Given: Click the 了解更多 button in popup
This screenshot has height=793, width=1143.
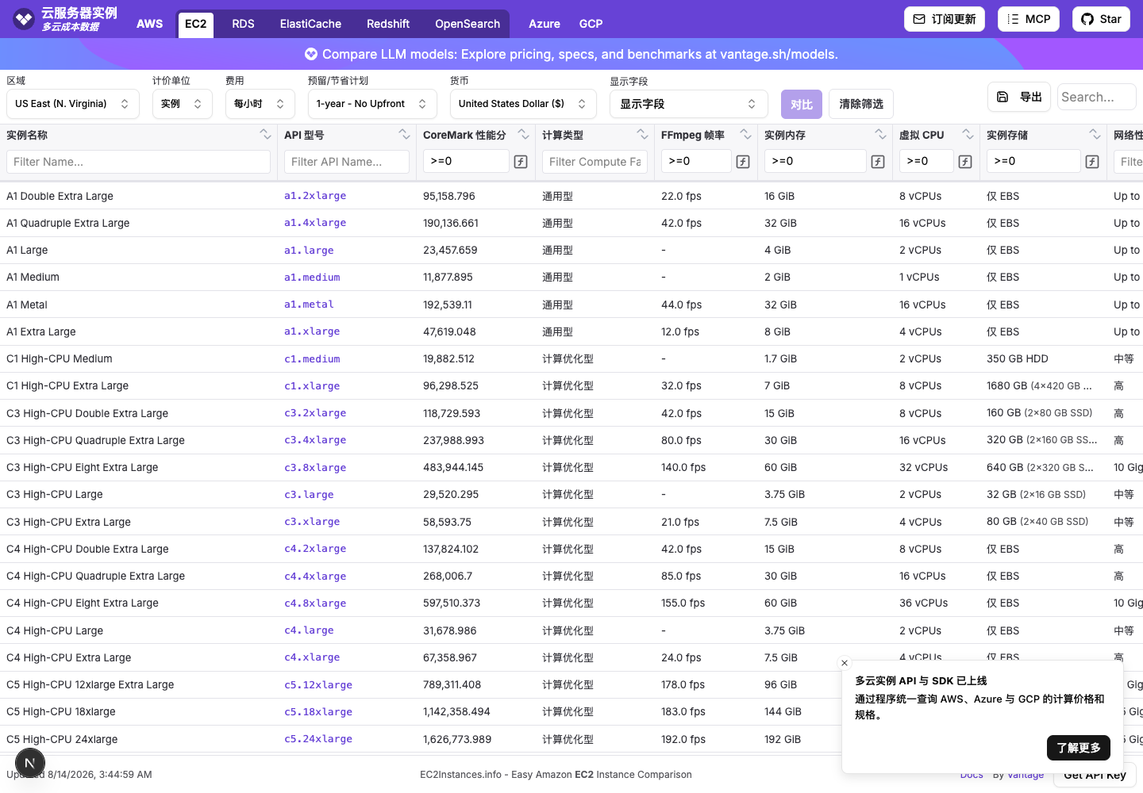Looking at the screenshot, I should point(1079,748).
